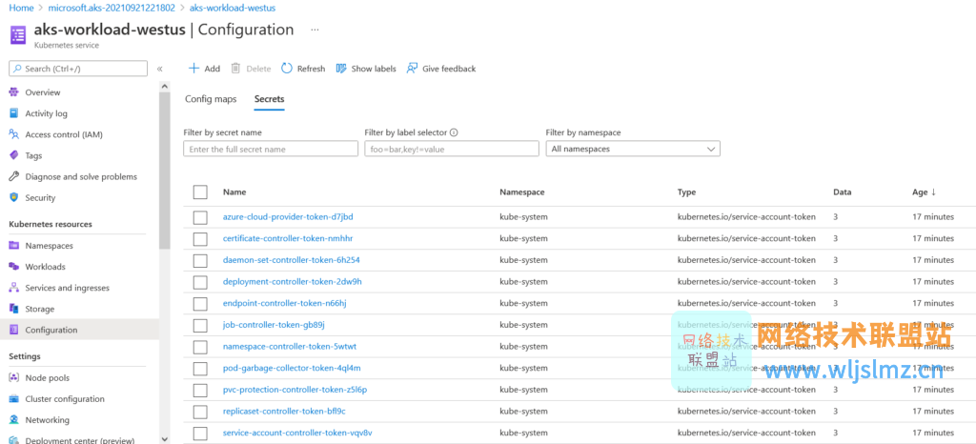
Task: Check the daemon-set-controller-token-6h254 row checkbox
Action: 200,260
